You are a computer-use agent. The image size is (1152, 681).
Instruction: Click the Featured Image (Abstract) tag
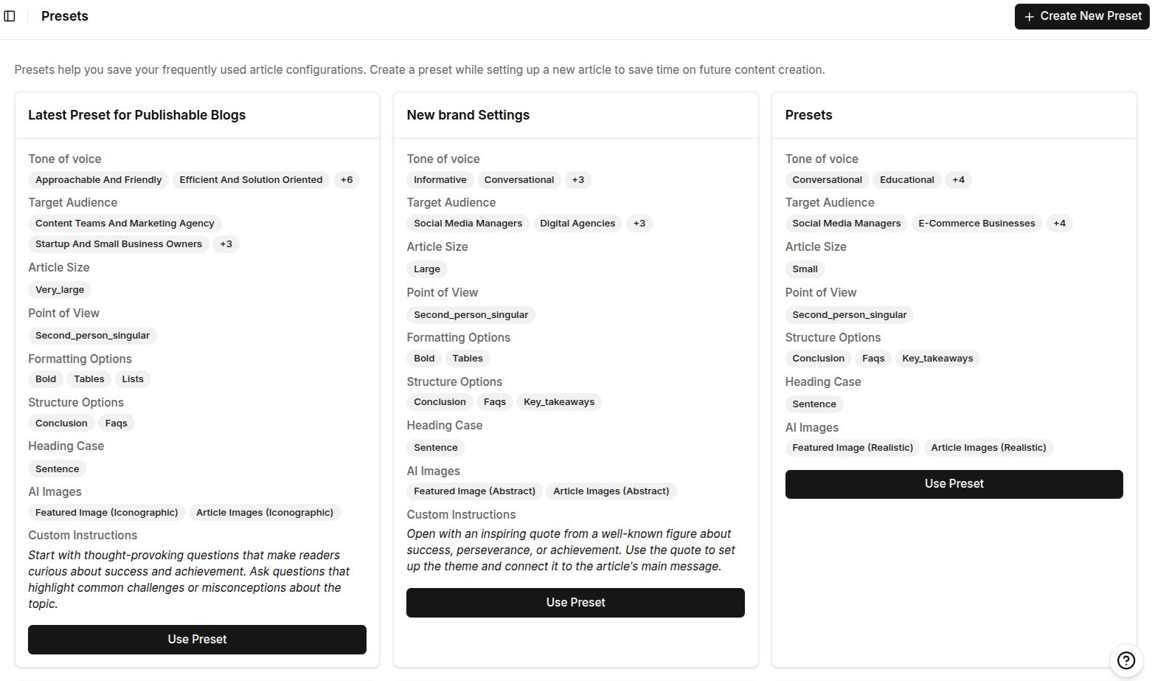coord(473,491)
